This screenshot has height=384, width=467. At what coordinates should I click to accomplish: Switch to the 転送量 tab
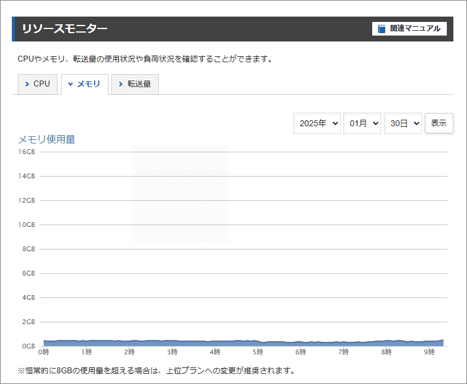[135, 84]
